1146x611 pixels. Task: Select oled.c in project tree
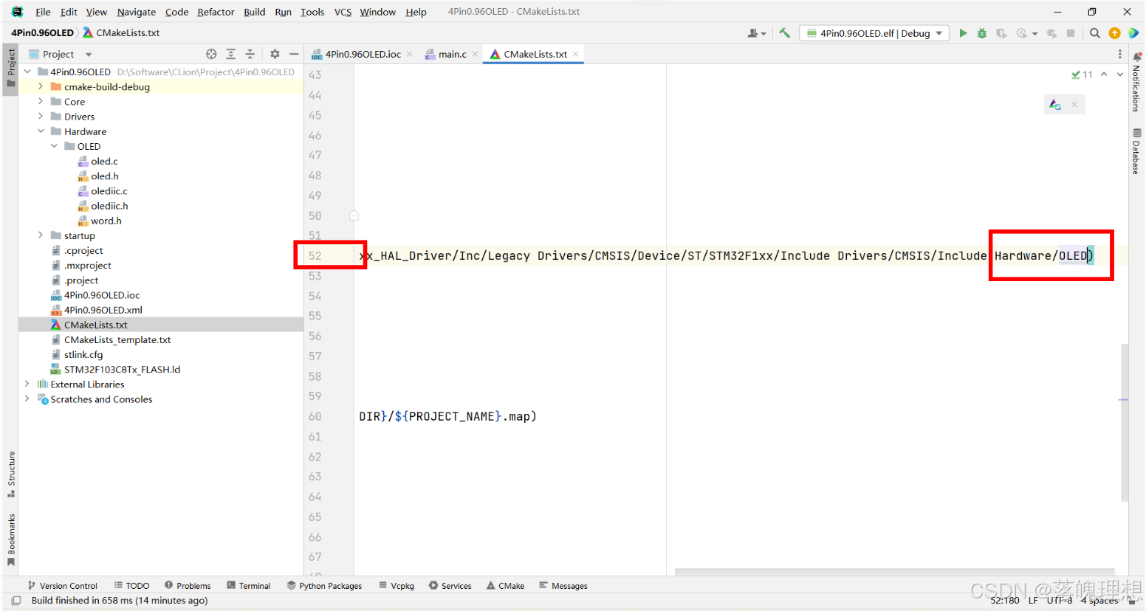pos(104,161)
